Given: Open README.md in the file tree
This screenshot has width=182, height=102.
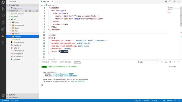Looking at the screenshot, I should pos(23,56).
